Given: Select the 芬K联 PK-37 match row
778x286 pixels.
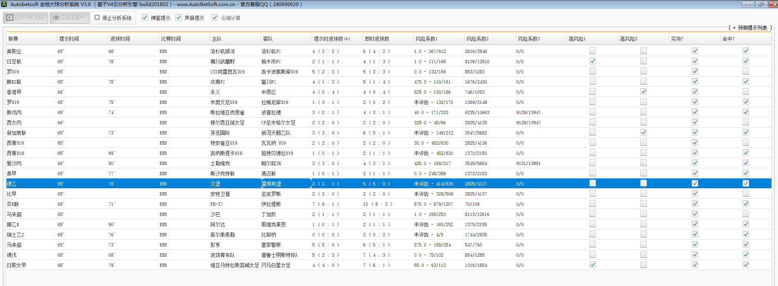Looking at the screenshot, I should (216, 204).
